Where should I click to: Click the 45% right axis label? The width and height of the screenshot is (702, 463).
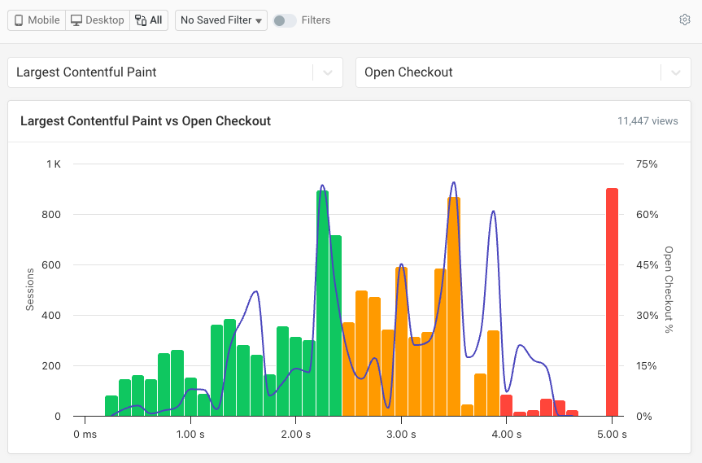pos(647,265)
